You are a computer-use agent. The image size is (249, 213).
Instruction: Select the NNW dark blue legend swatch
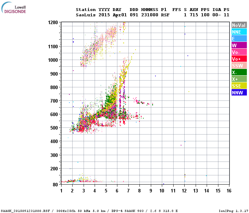click(x=239, y=92)
